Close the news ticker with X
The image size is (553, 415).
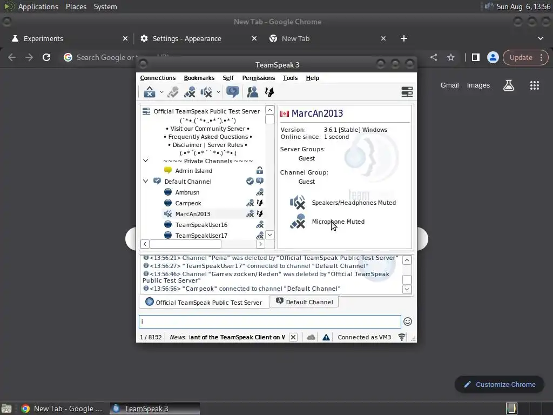(293, 337)
